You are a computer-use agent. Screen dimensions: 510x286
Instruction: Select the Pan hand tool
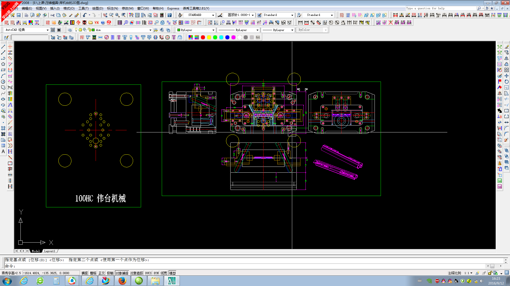pyautogui.click(x=105, y=15)
